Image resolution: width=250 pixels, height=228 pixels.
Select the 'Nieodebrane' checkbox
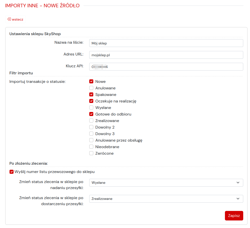(x=91, y=147)
